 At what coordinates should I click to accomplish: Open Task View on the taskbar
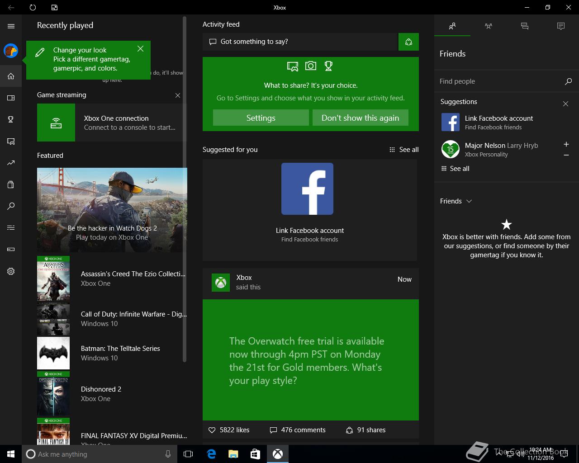pos(188,454)
